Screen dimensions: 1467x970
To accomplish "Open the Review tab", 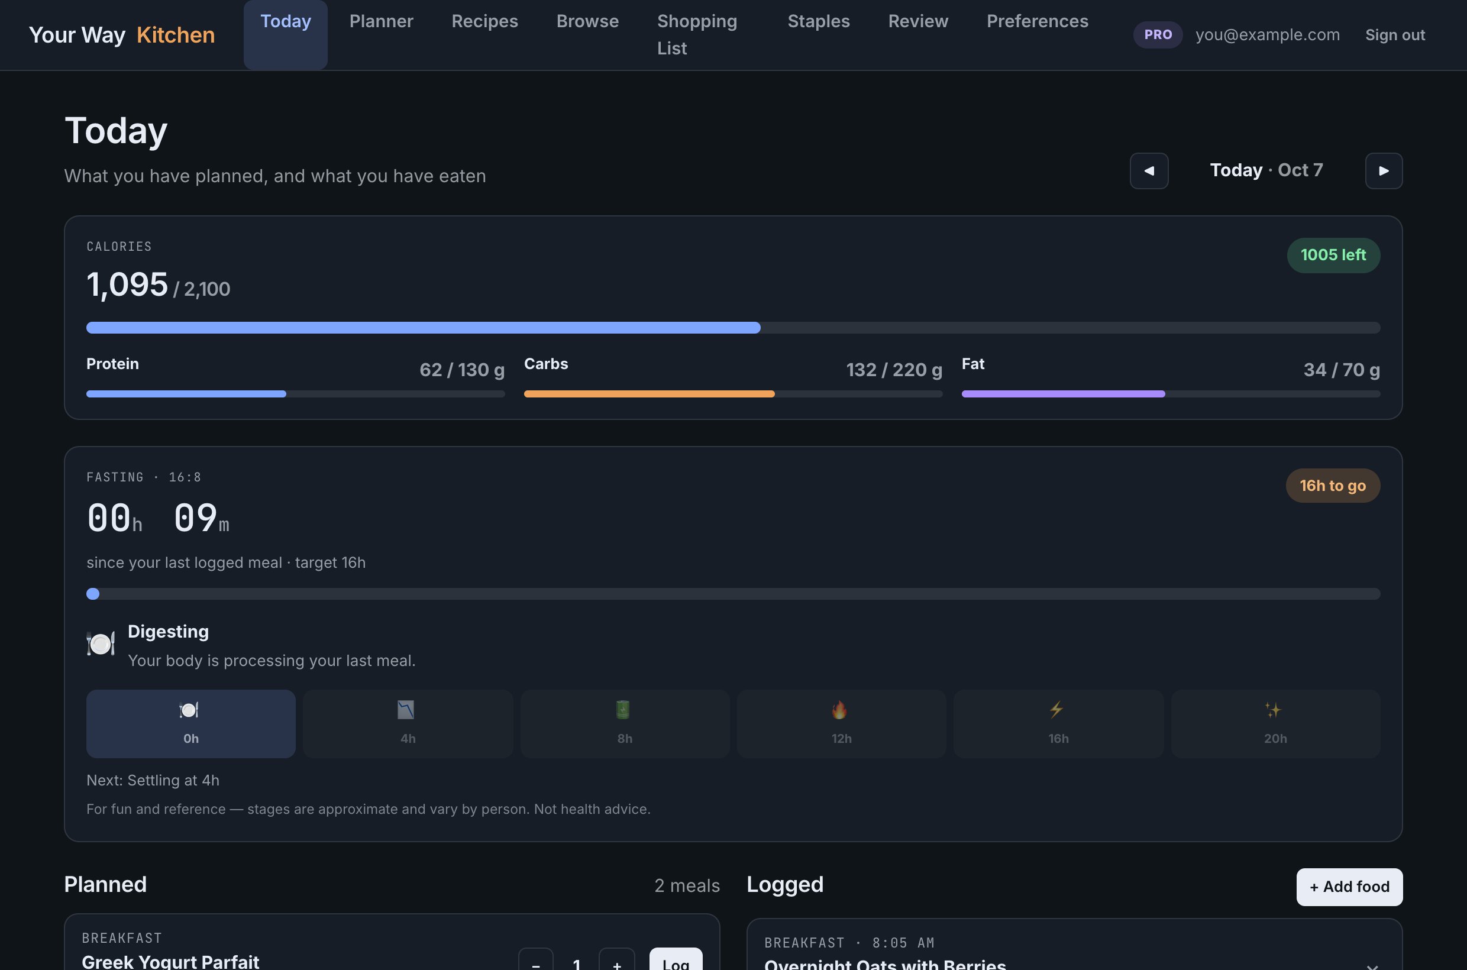I will tap(918, 21).
